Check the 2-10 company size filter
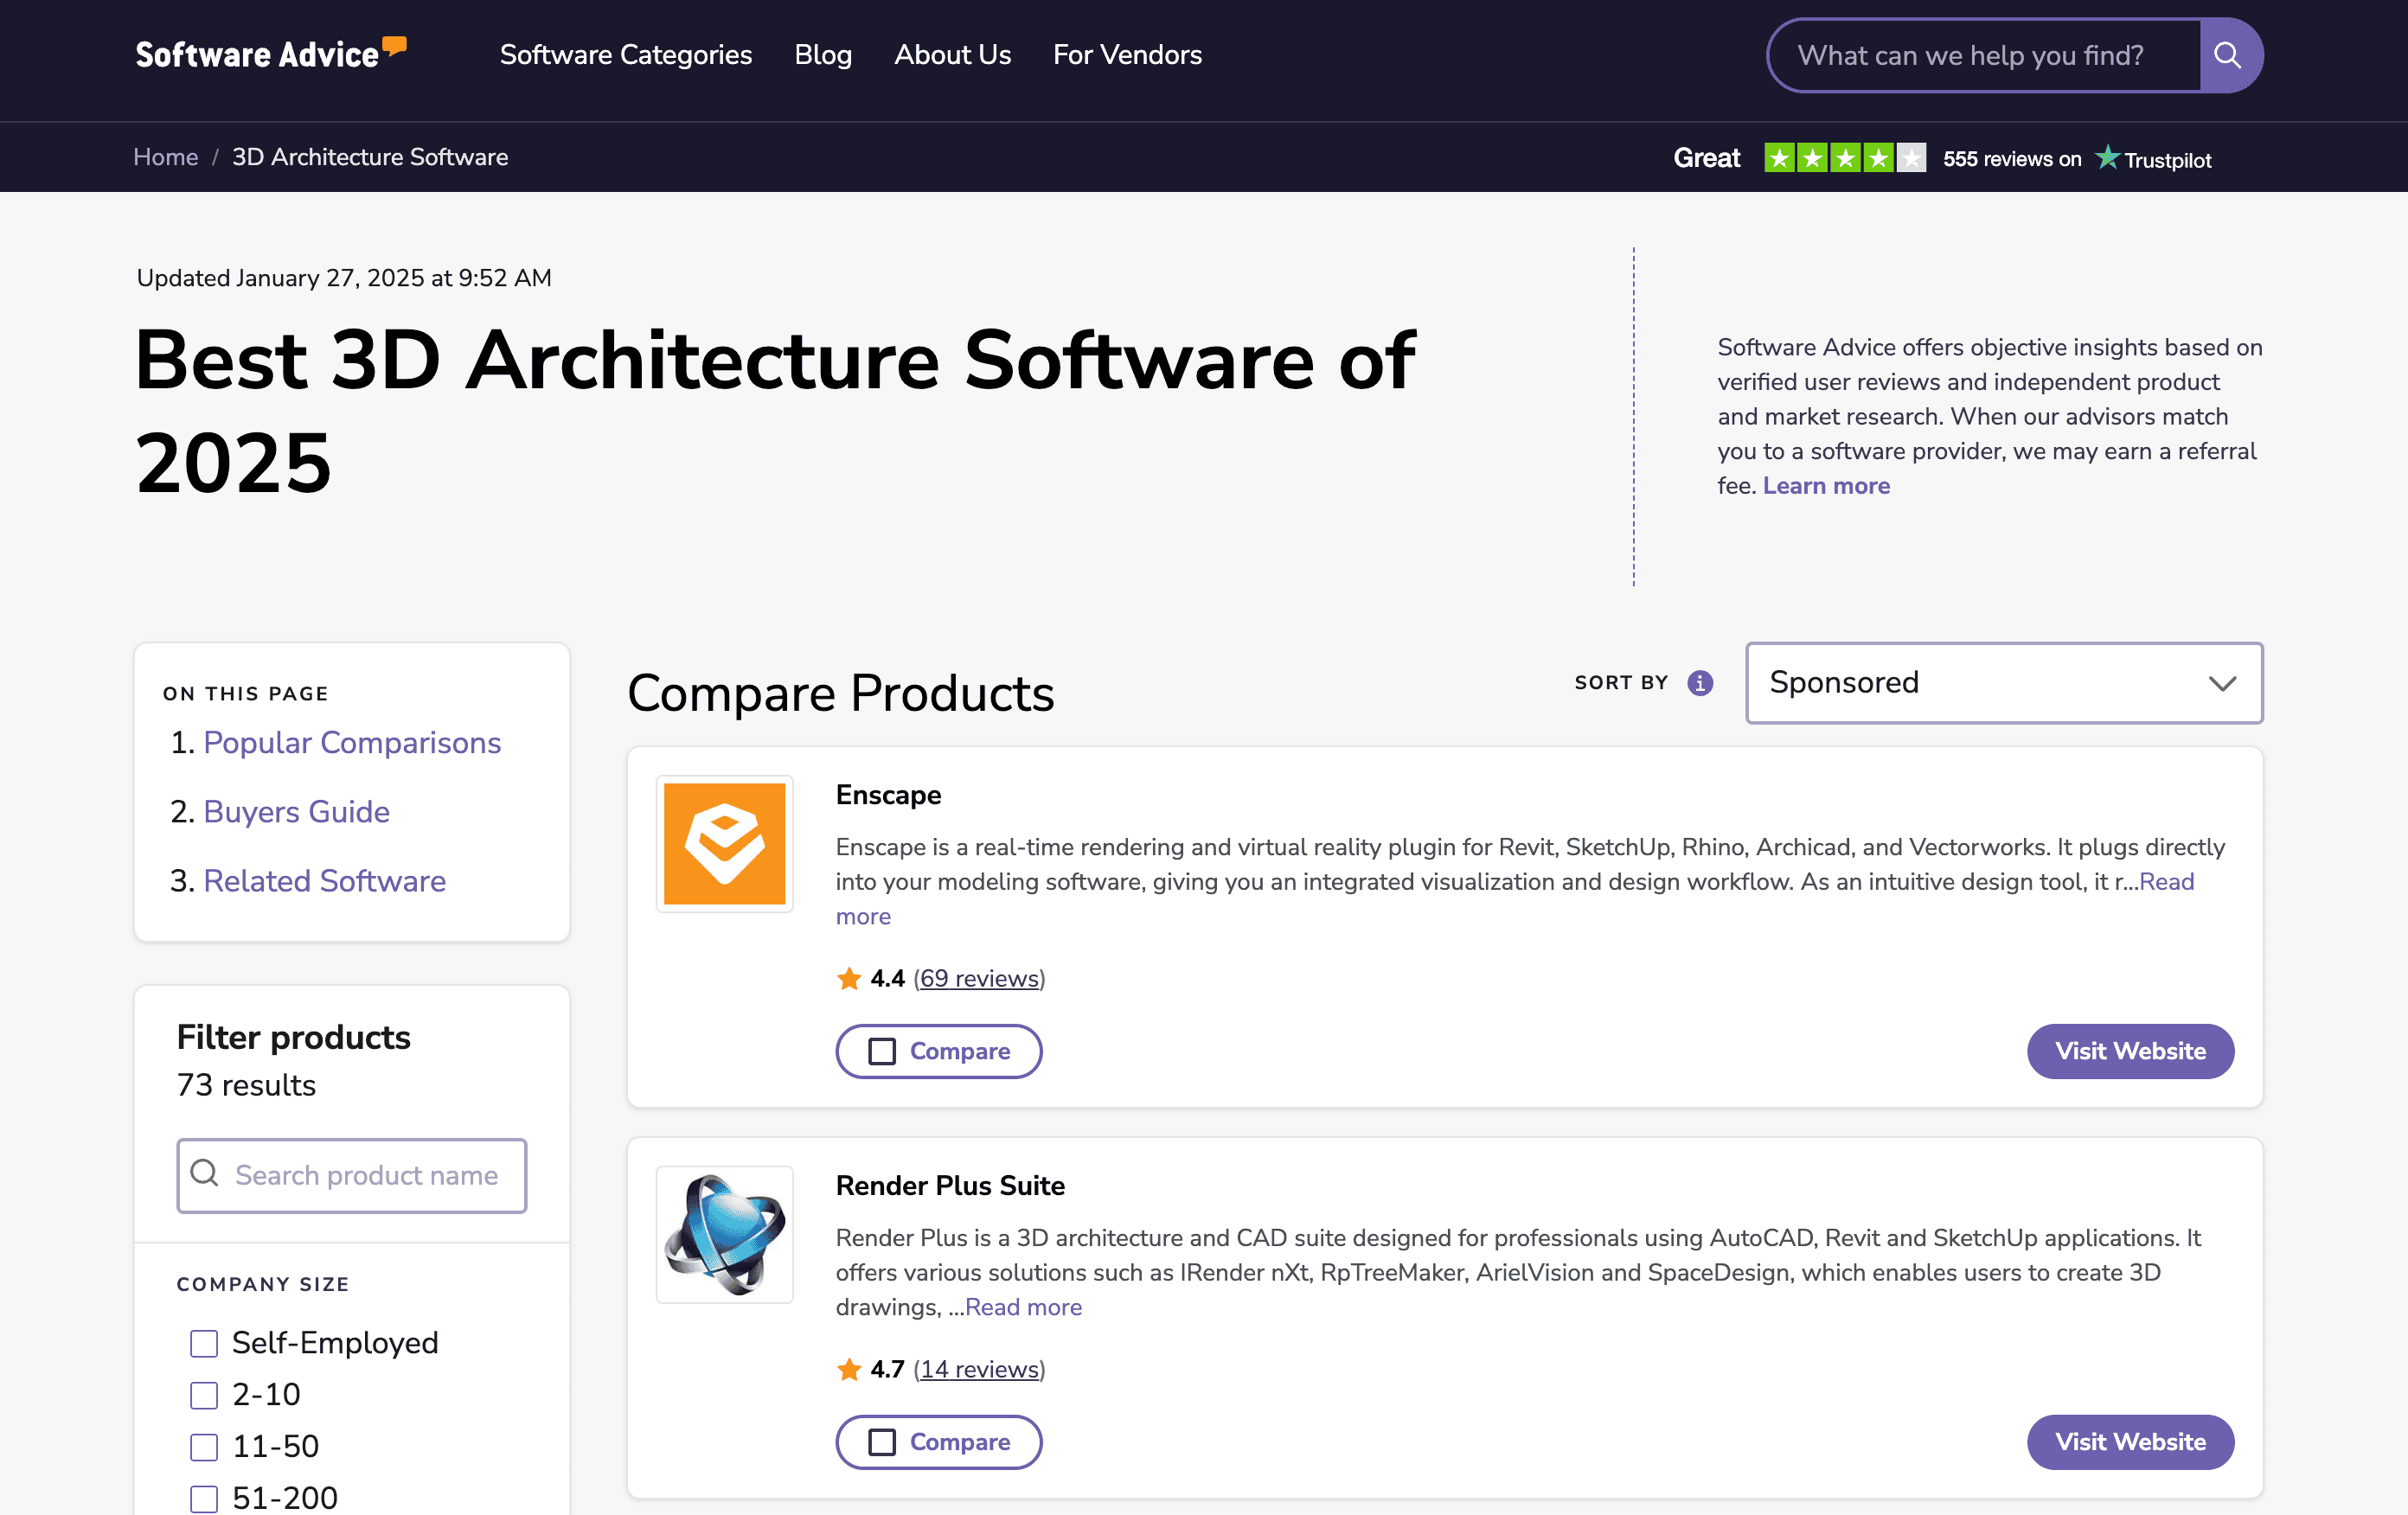The width and height of the screenshot is (2408, 1515). [204, 1395]
